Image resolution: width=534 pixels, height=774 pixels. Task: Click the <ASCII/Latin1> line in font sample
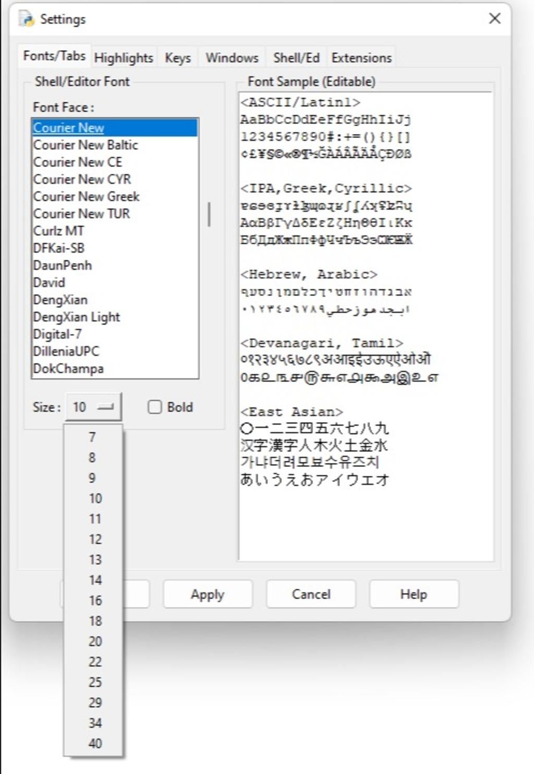tap(300, 102)
